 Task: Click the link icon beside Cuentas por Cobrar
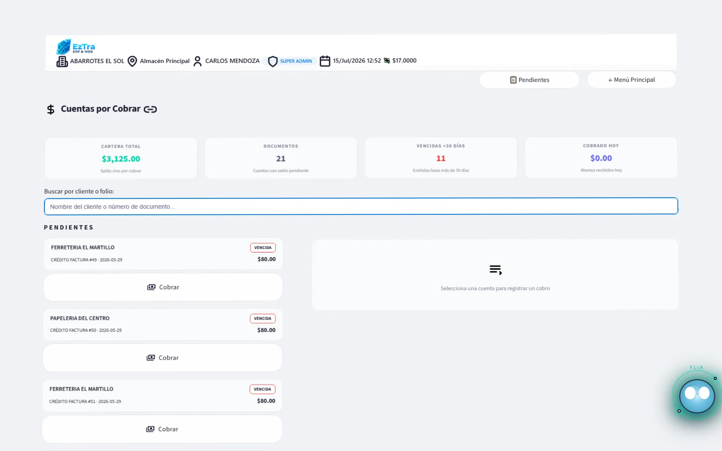click(x=150, y=109)
